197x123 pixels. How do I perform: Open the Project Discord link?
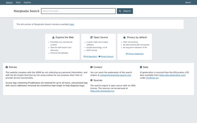click(107, 57)
